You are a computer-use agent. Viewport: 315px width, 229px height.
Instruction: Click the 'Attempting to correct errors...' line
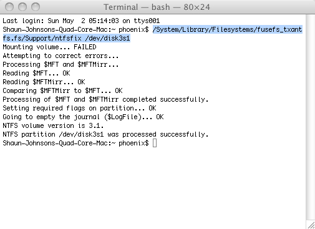61,56
